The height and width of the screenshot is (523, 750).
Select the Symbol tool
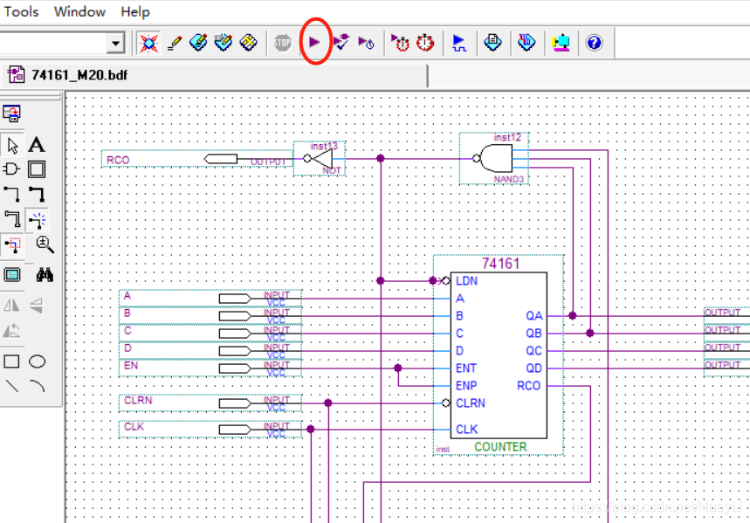(x=11, y=169)
